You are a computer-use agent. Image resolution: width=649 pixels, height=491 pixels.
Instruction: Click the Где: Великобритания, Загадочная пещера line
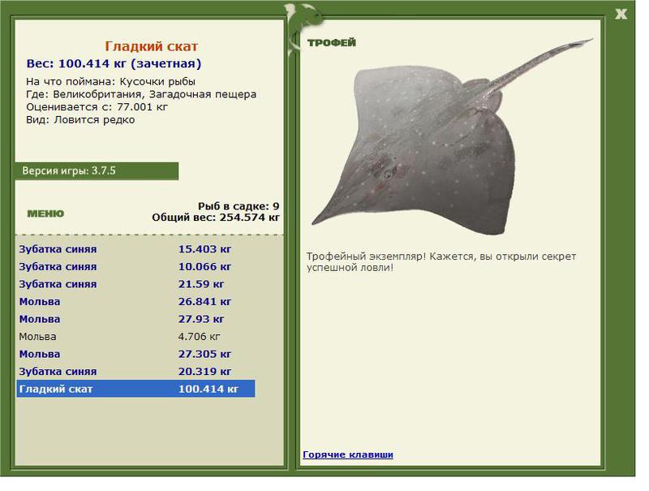[x=141, y=94]
